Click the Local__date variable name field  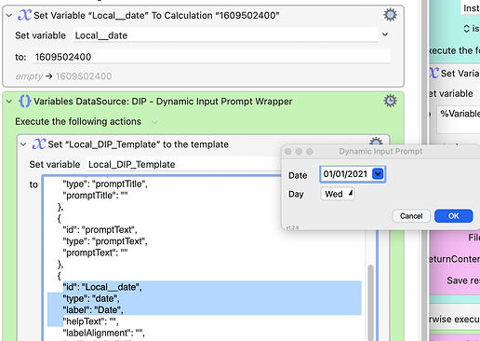[226, 35]
